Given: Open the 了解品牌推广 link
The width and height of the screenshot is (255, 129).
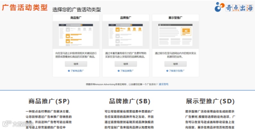Looking at the screenshot, I should [x=127, y=71].
